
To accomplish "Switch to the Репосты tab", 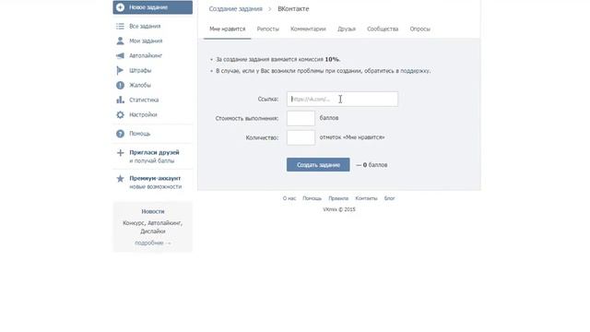I will 268,29.
